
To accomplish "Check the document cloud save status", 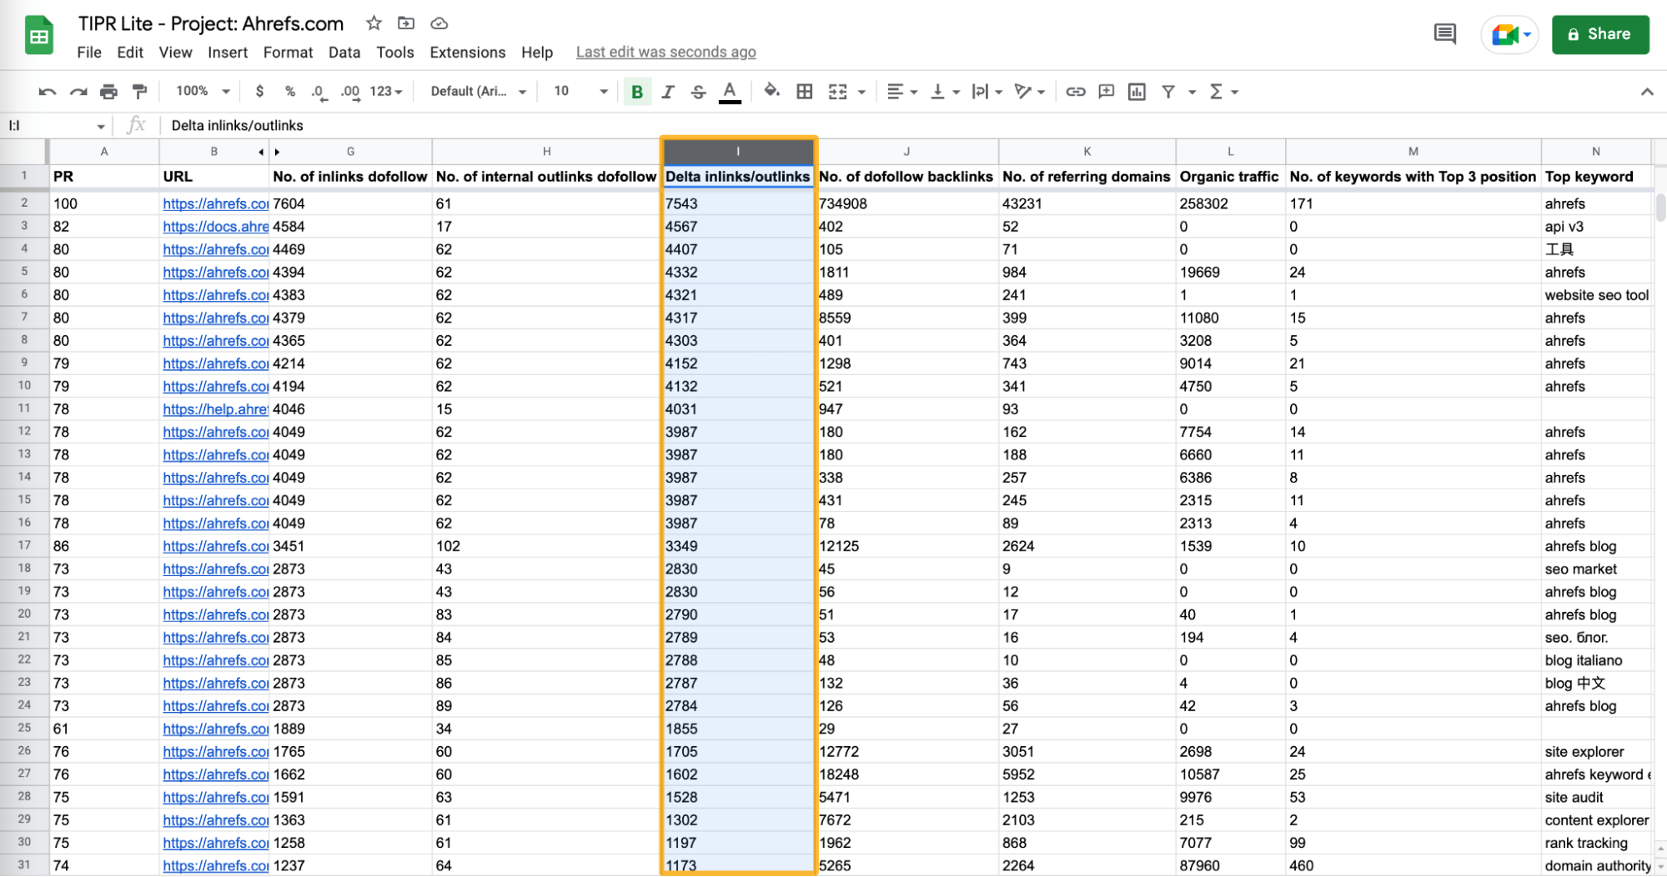I will (439, 23).
